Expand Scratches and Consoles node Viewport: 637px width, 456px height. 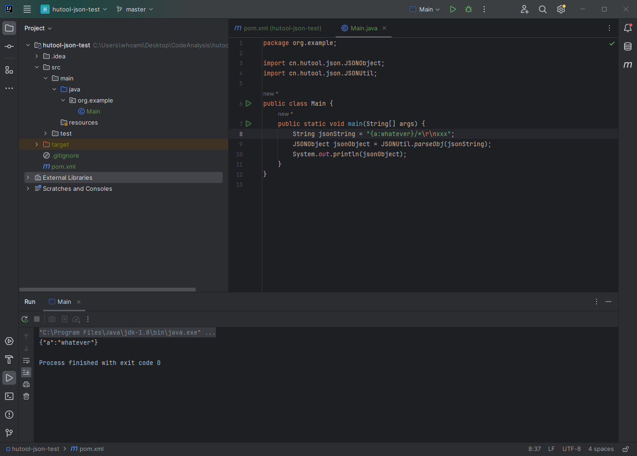[28, 188]
